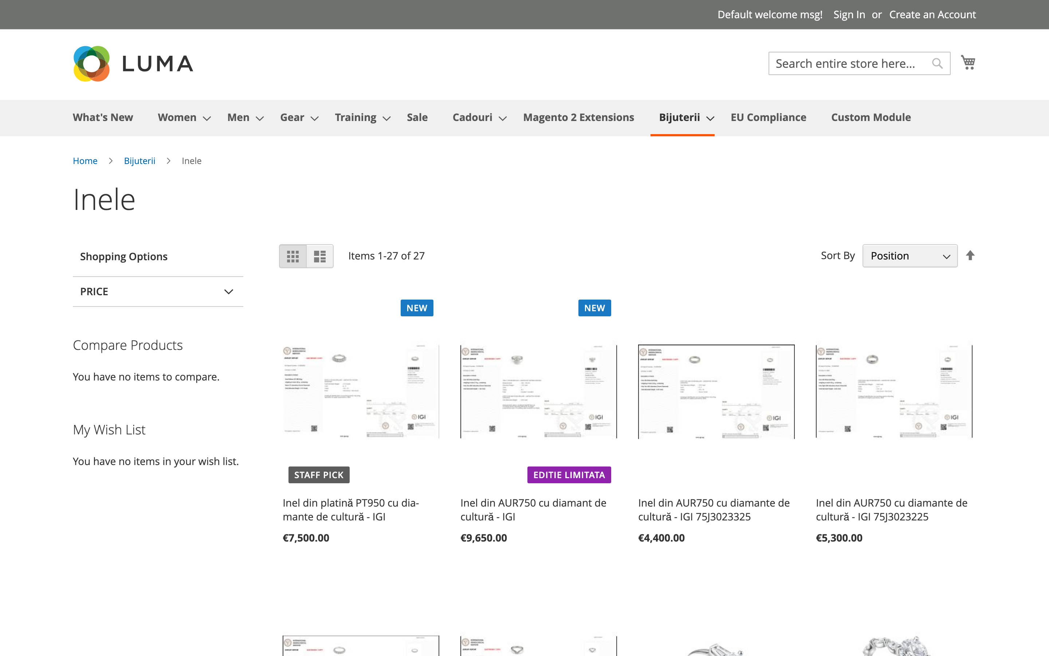Click 'You have no items to compare.'

tap(146, 377)
